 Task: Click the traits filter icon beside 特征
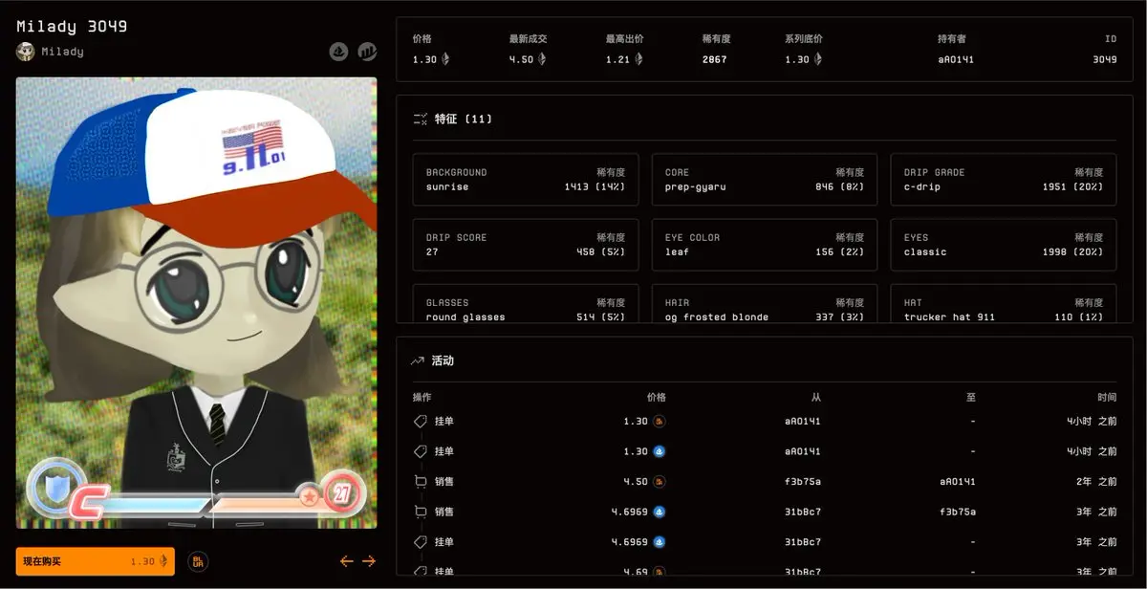pyautogui.click(x=420, y=120)
